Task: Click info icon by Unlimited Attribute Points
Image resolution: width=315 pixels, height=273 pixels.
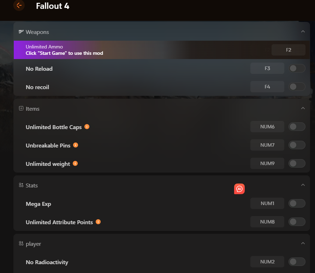Action: tap(98, 222)
